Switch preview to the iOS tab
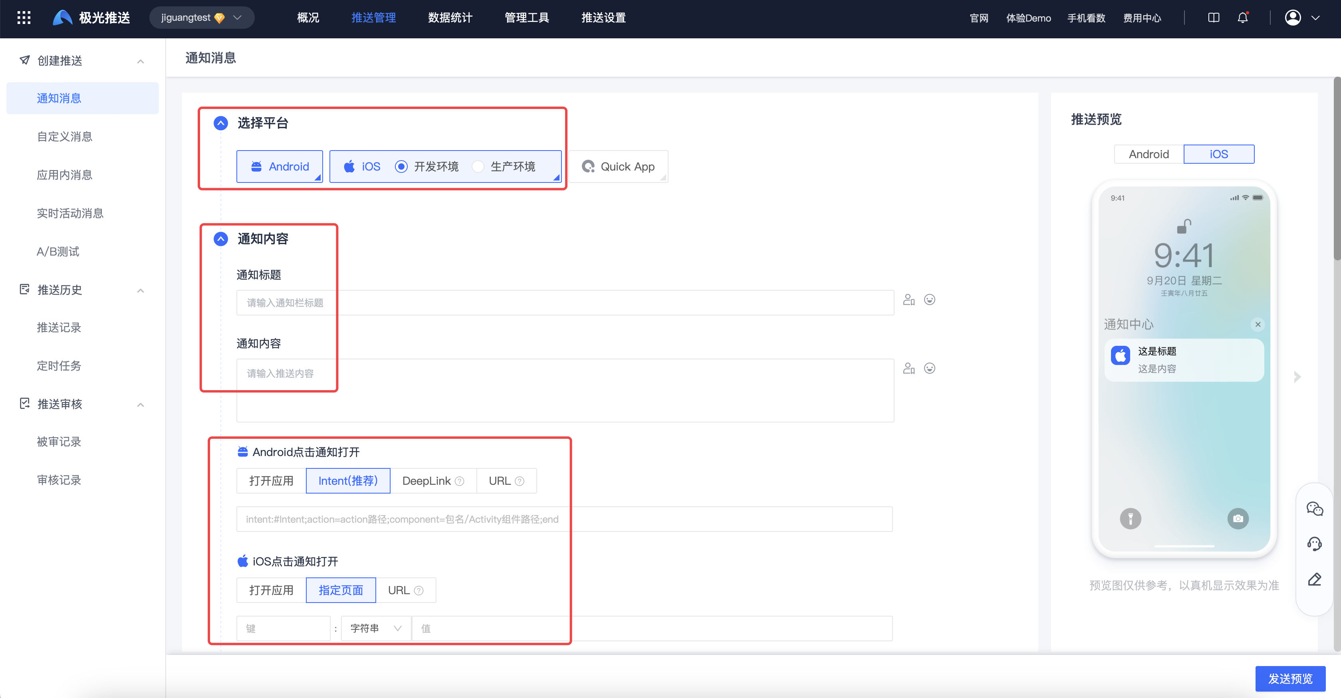Viewport: 1341px width, 698px height. point(1219,154)
